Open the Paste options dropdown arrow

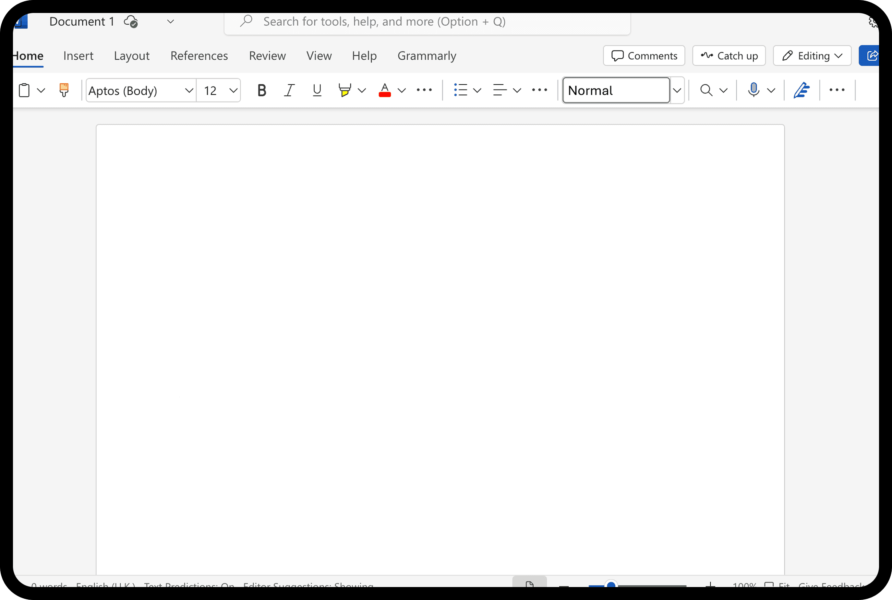coord(41,90)
